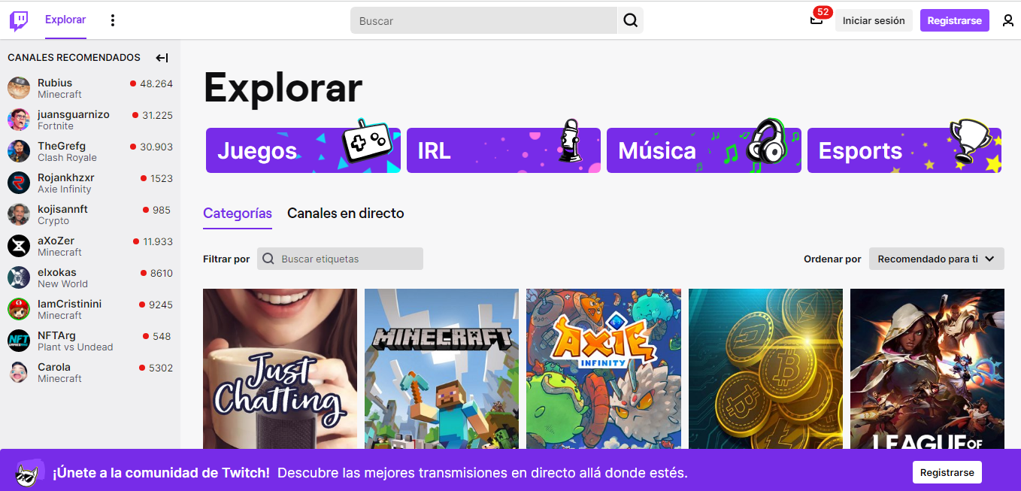Click the magnifier search submit button
Screen dimensions: 1021x491
(x=631, y=20)
